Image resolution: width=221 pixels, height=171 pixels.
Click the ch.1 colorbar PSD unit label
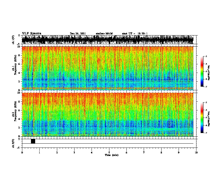click(209, 73)
